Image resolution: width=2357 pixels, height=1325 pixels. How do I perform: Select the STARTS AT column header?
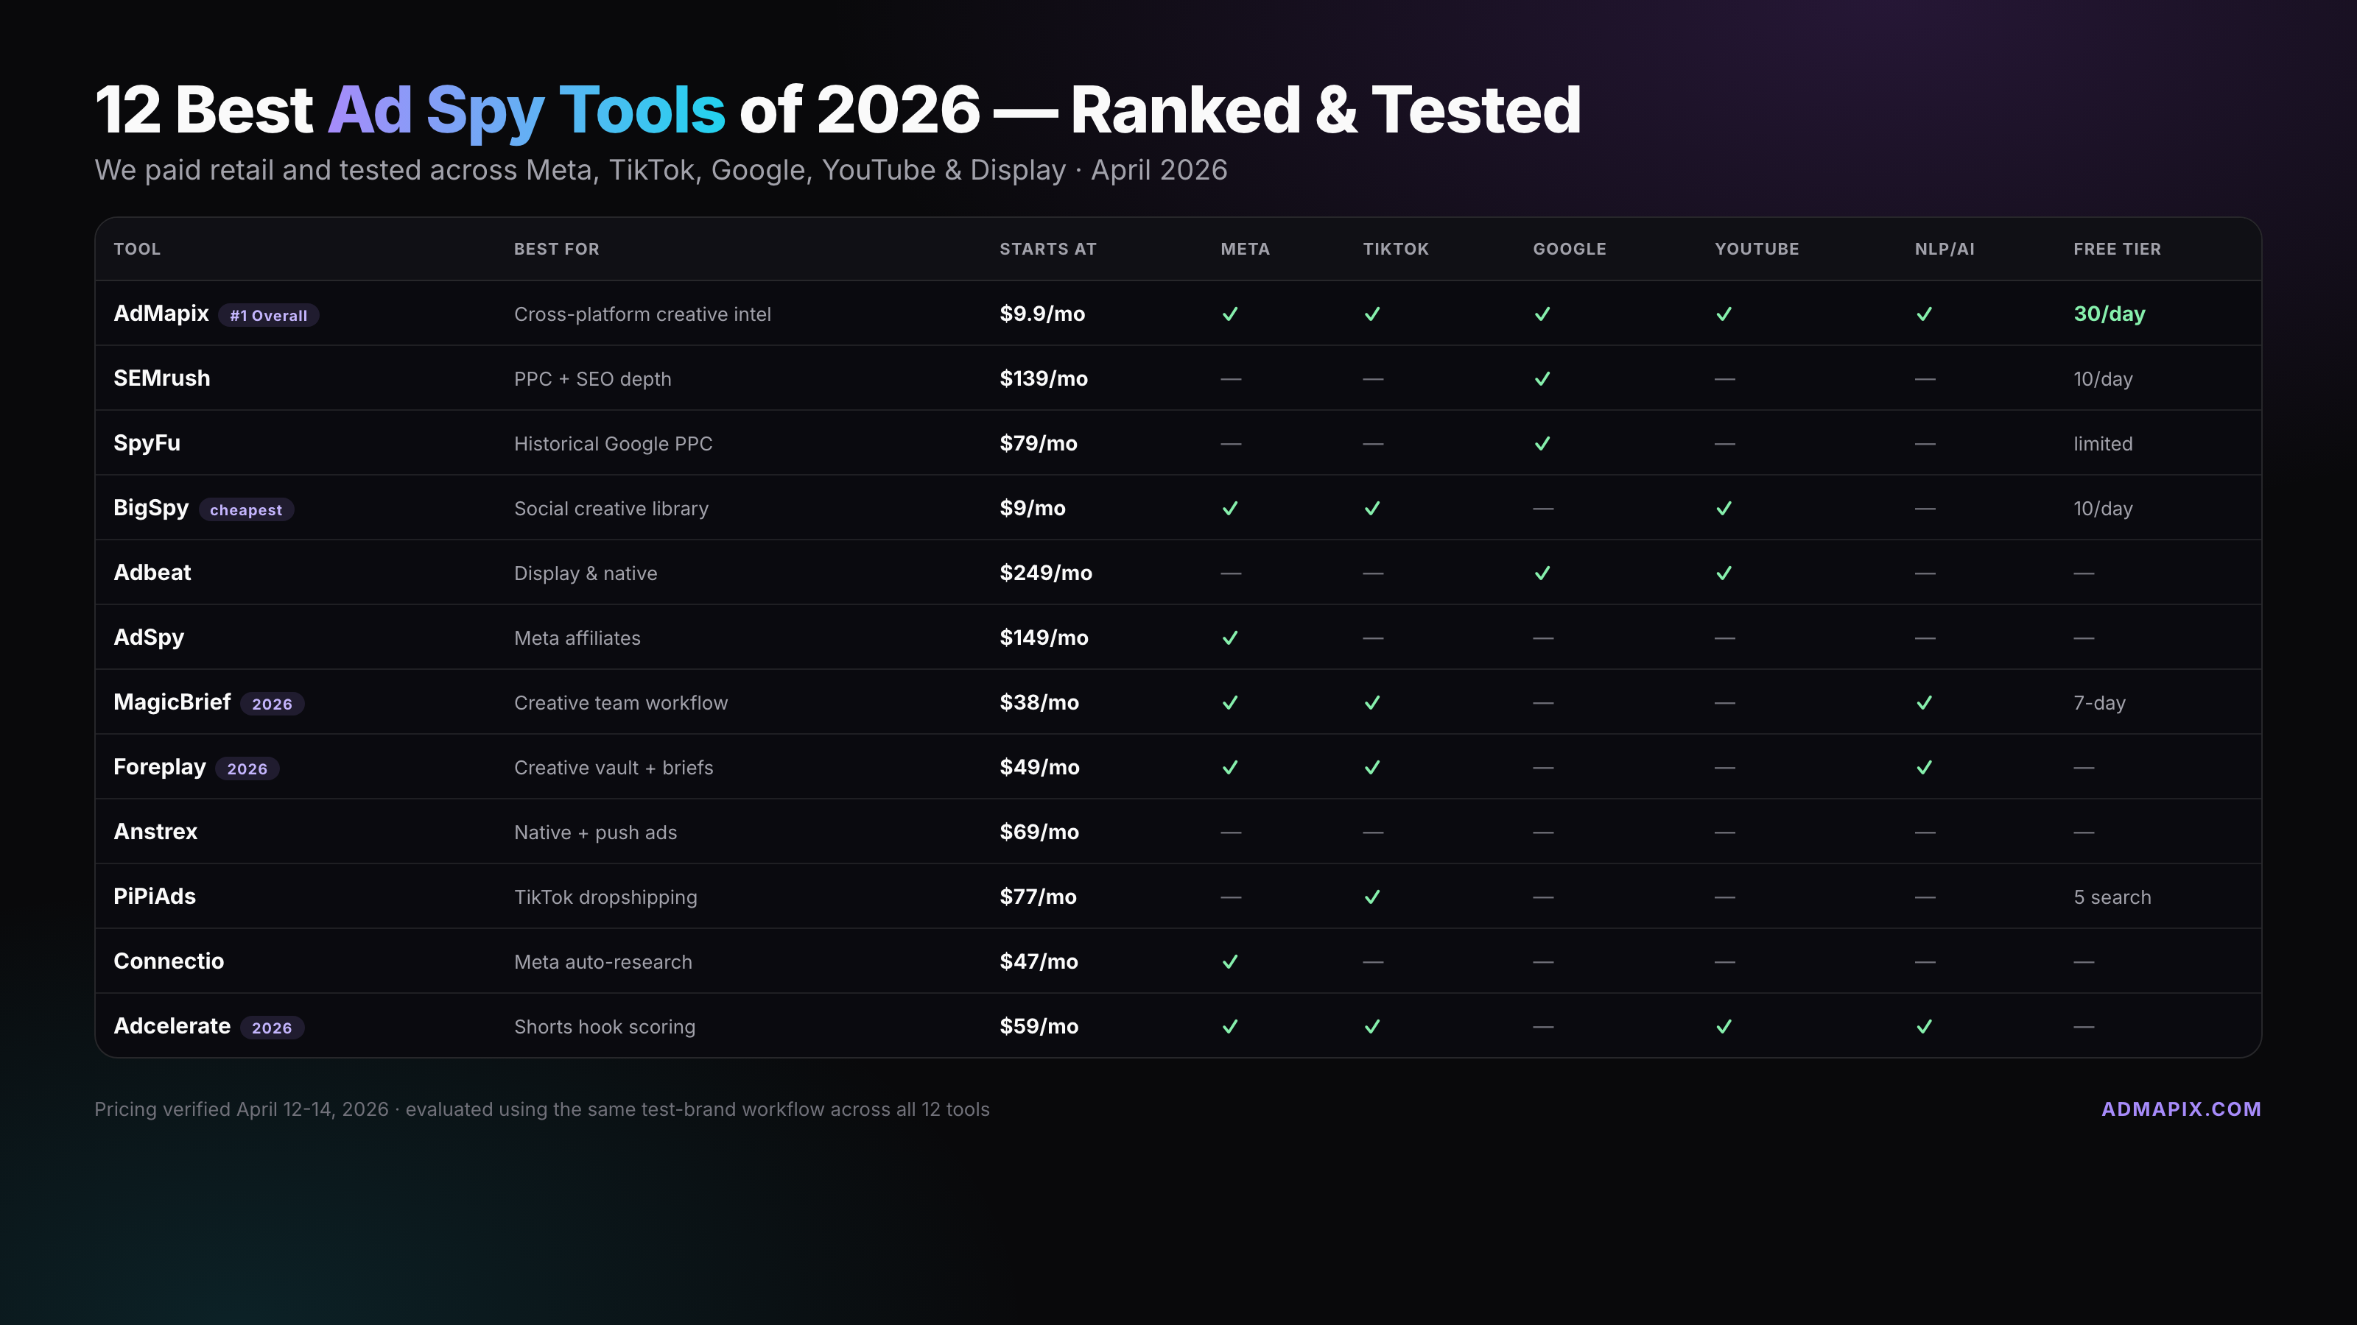pyautogui.click(x=1047, y=249)
